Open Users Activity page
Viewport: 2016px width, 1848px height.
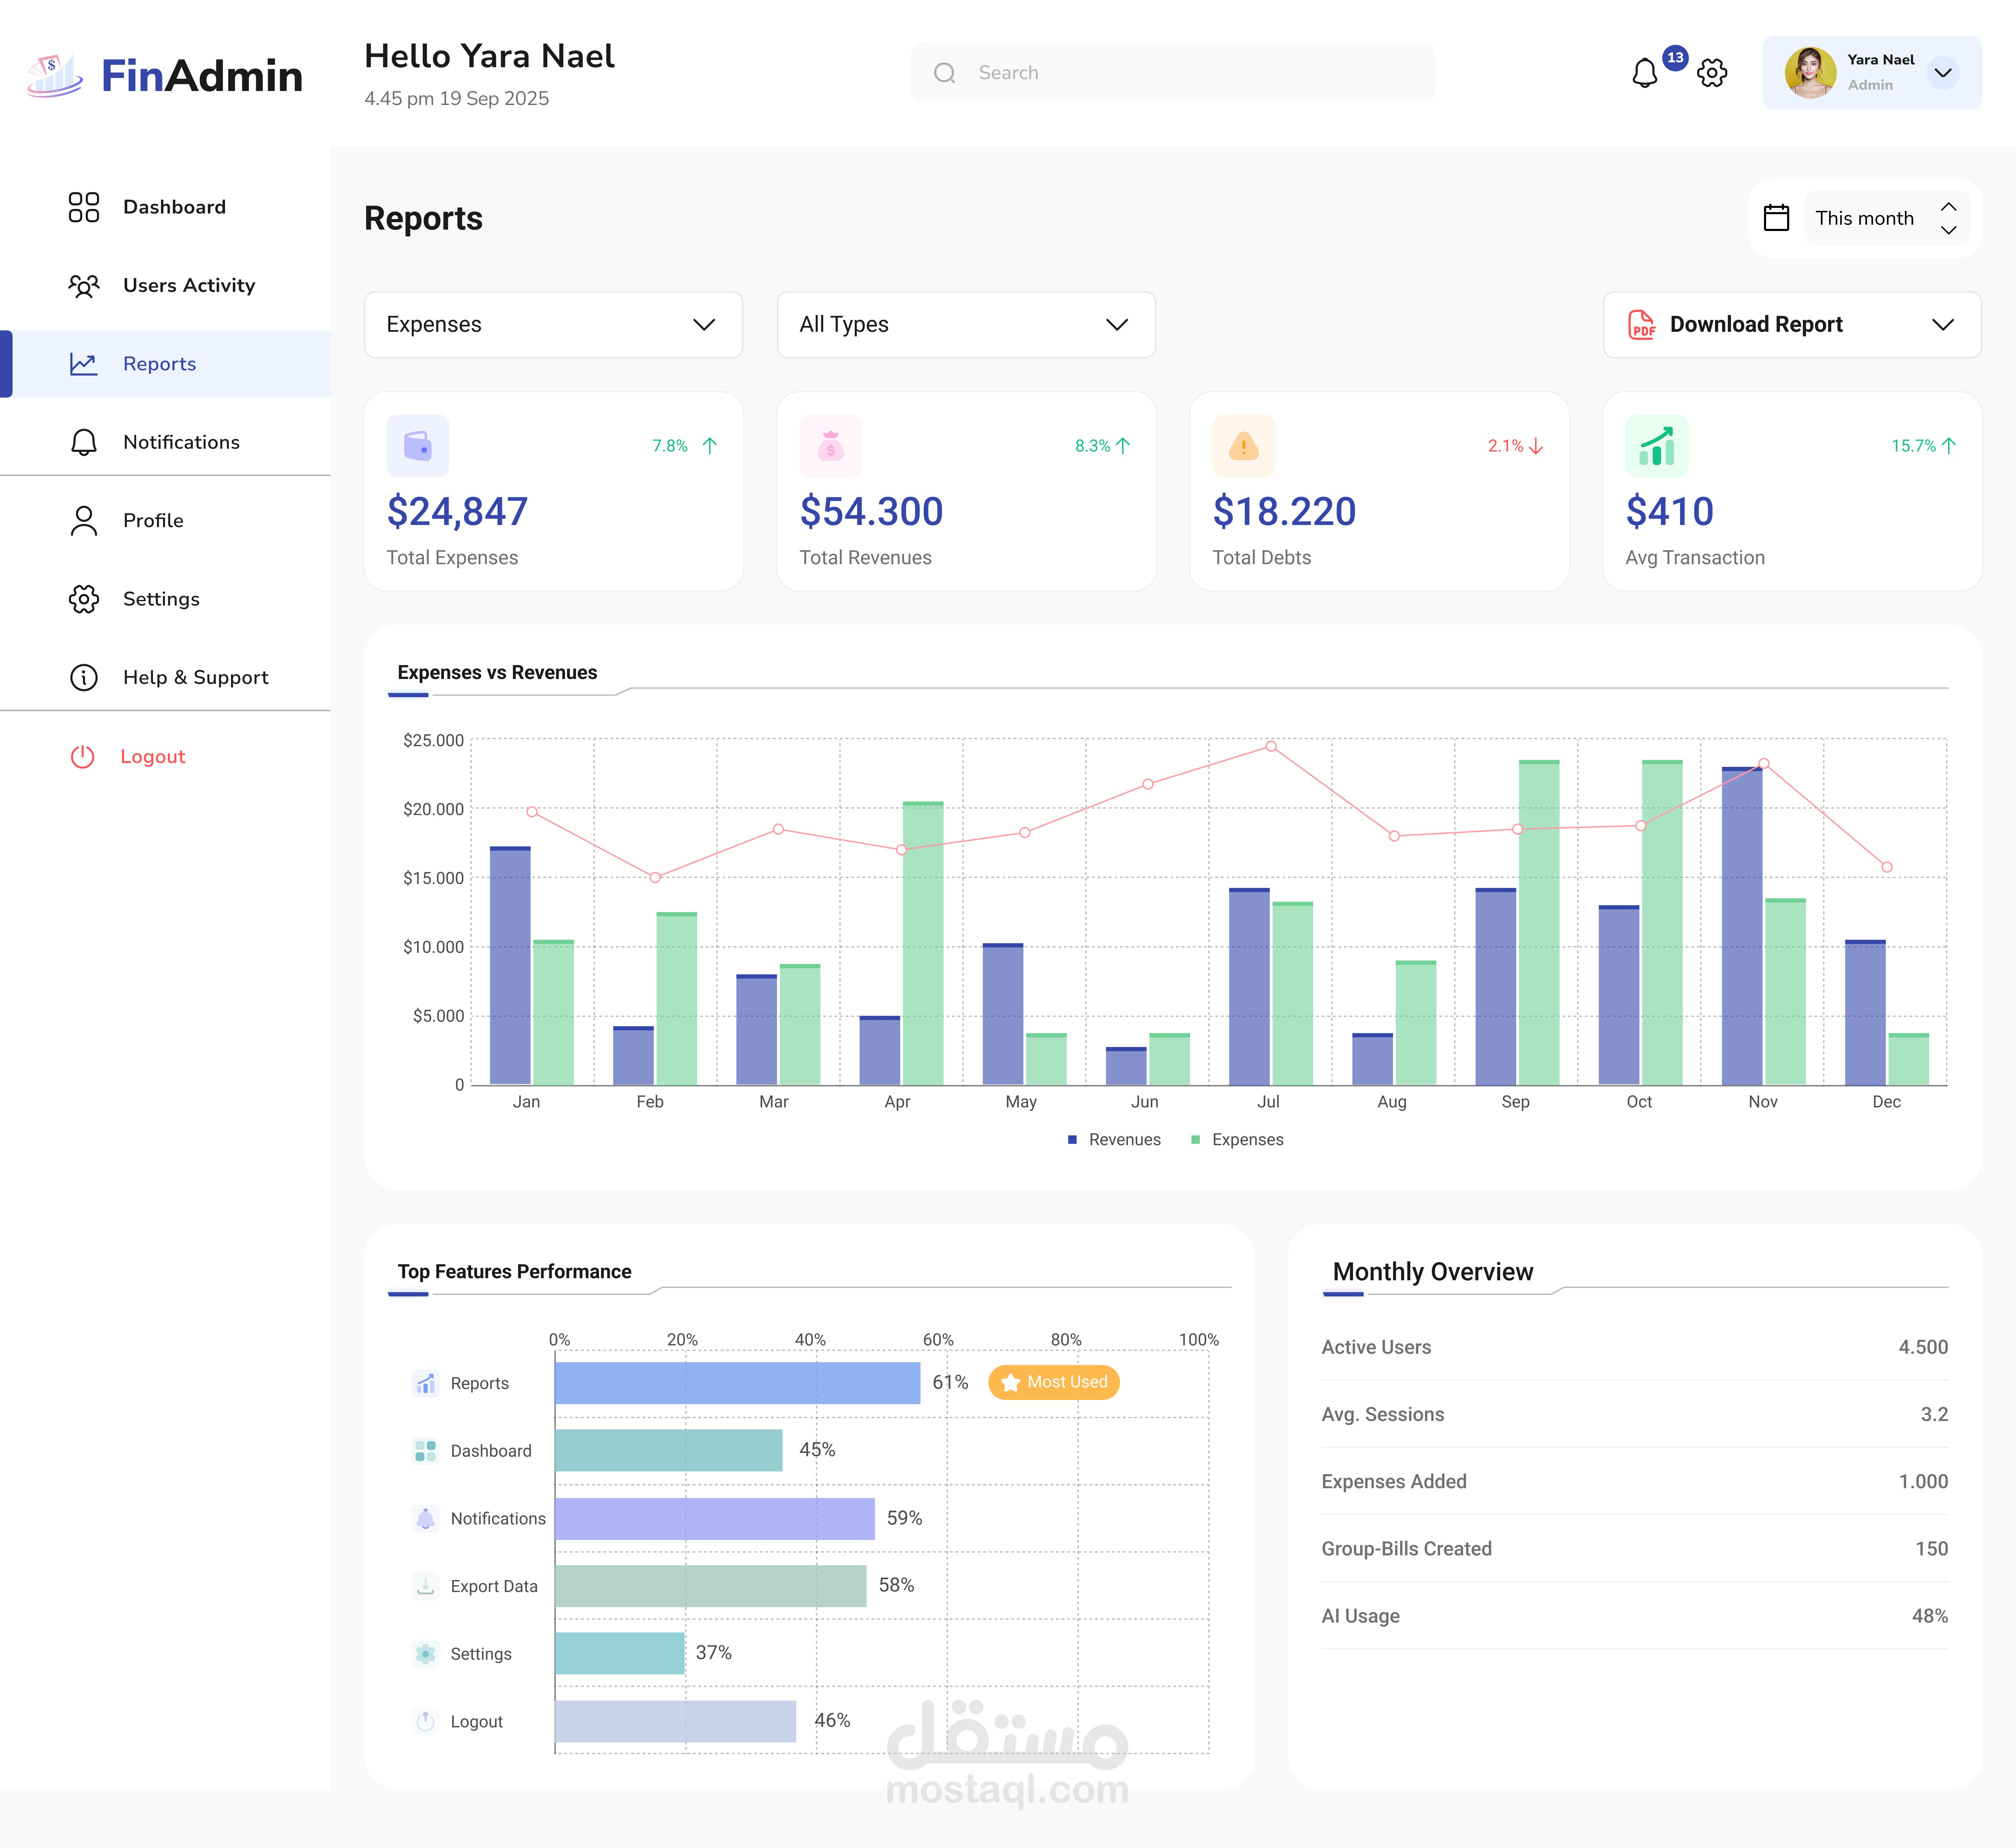[x=165, y=286]
